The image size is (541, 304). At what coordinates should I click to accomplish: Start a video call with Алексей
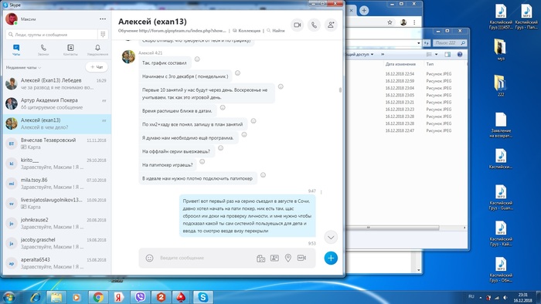click(297, 25)
